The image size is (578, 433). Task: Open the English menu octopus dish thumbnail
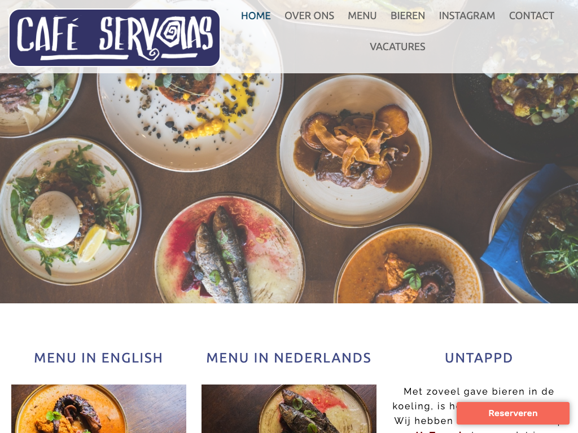(x=99, y=409)
